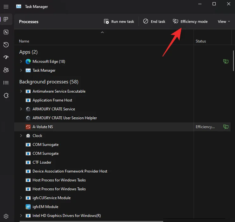
Task: Click the Efficiency... status text
Action: pos(205,127)
